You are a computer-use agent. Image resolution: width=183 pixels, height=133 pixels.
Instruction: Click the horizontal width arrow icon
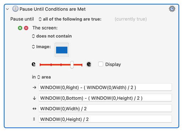(34, 109)
